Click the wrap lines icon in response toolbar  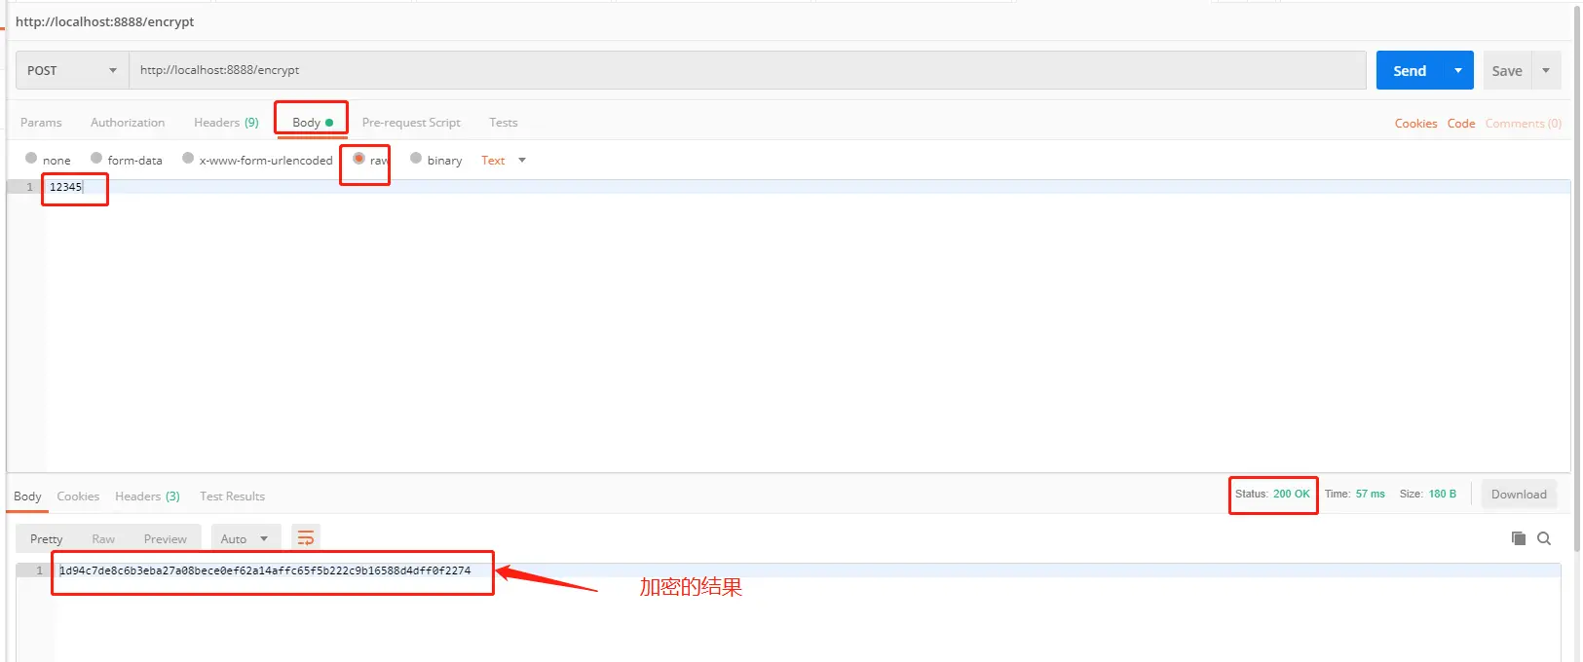pos(306,537)
